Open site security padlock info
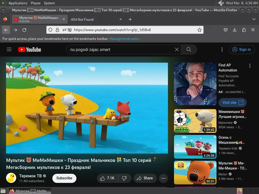Viewport: 259px width, 194px height. (57, 30)
